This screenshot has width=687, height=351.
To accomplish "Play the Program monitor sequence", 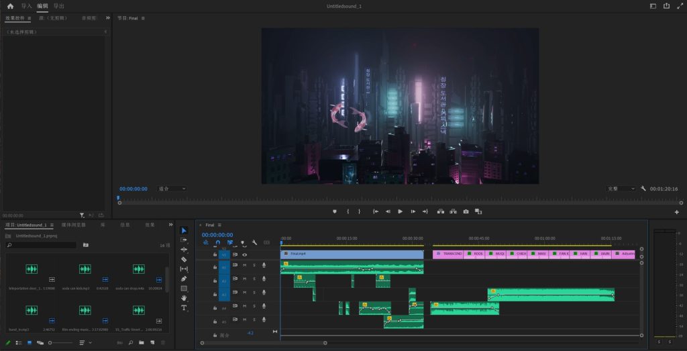I will click(400, 211).
